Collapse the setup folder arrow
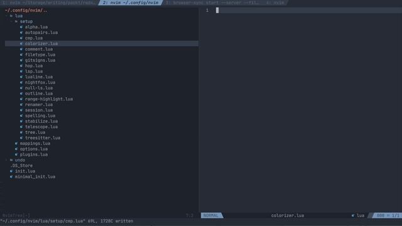The height and width of the screenshot is (226, 402). [11, 21]
